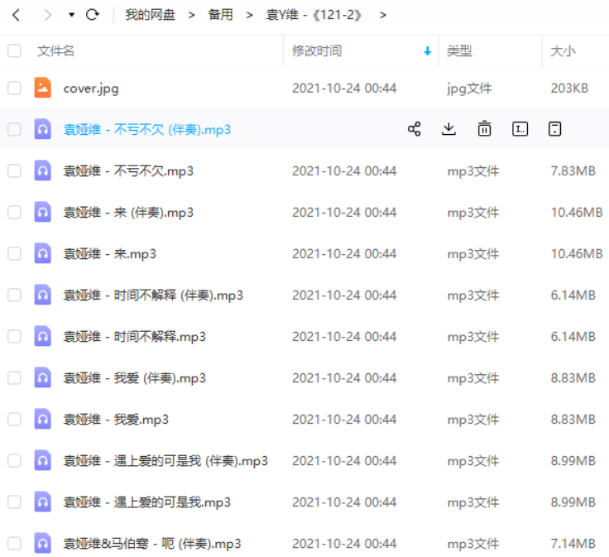Click the rename icon on the hovered row
The height and width of the screenshot is (557, 609).
pos(520,129)
